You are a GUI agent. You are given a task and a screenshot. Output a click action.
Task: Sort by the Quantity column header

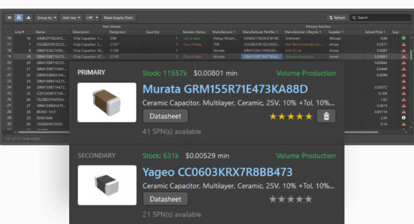(x=153, y=32)
